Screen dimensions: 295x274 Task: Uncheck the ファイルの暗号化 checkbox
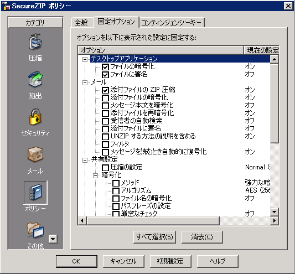pos(105,67)
